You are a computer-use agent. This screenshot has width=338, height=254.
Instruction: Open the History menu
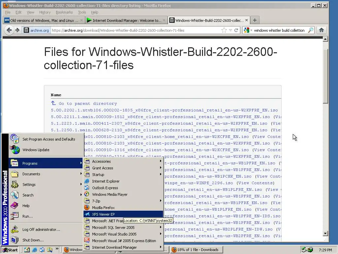coord(45,12)
